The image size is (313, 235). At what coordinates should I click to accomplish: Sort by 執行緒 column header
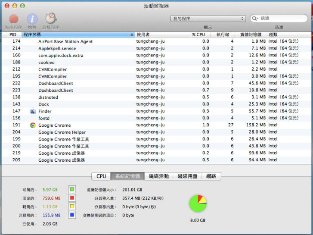point(223,34)
